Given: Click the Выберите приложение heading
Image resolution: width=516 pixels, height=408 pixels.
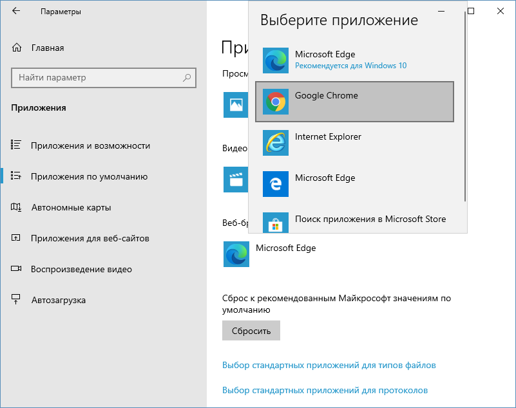Looking at the screenshot, I should [339, 20].
